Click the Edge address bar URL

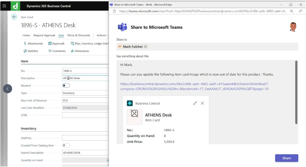coord(203,11)
